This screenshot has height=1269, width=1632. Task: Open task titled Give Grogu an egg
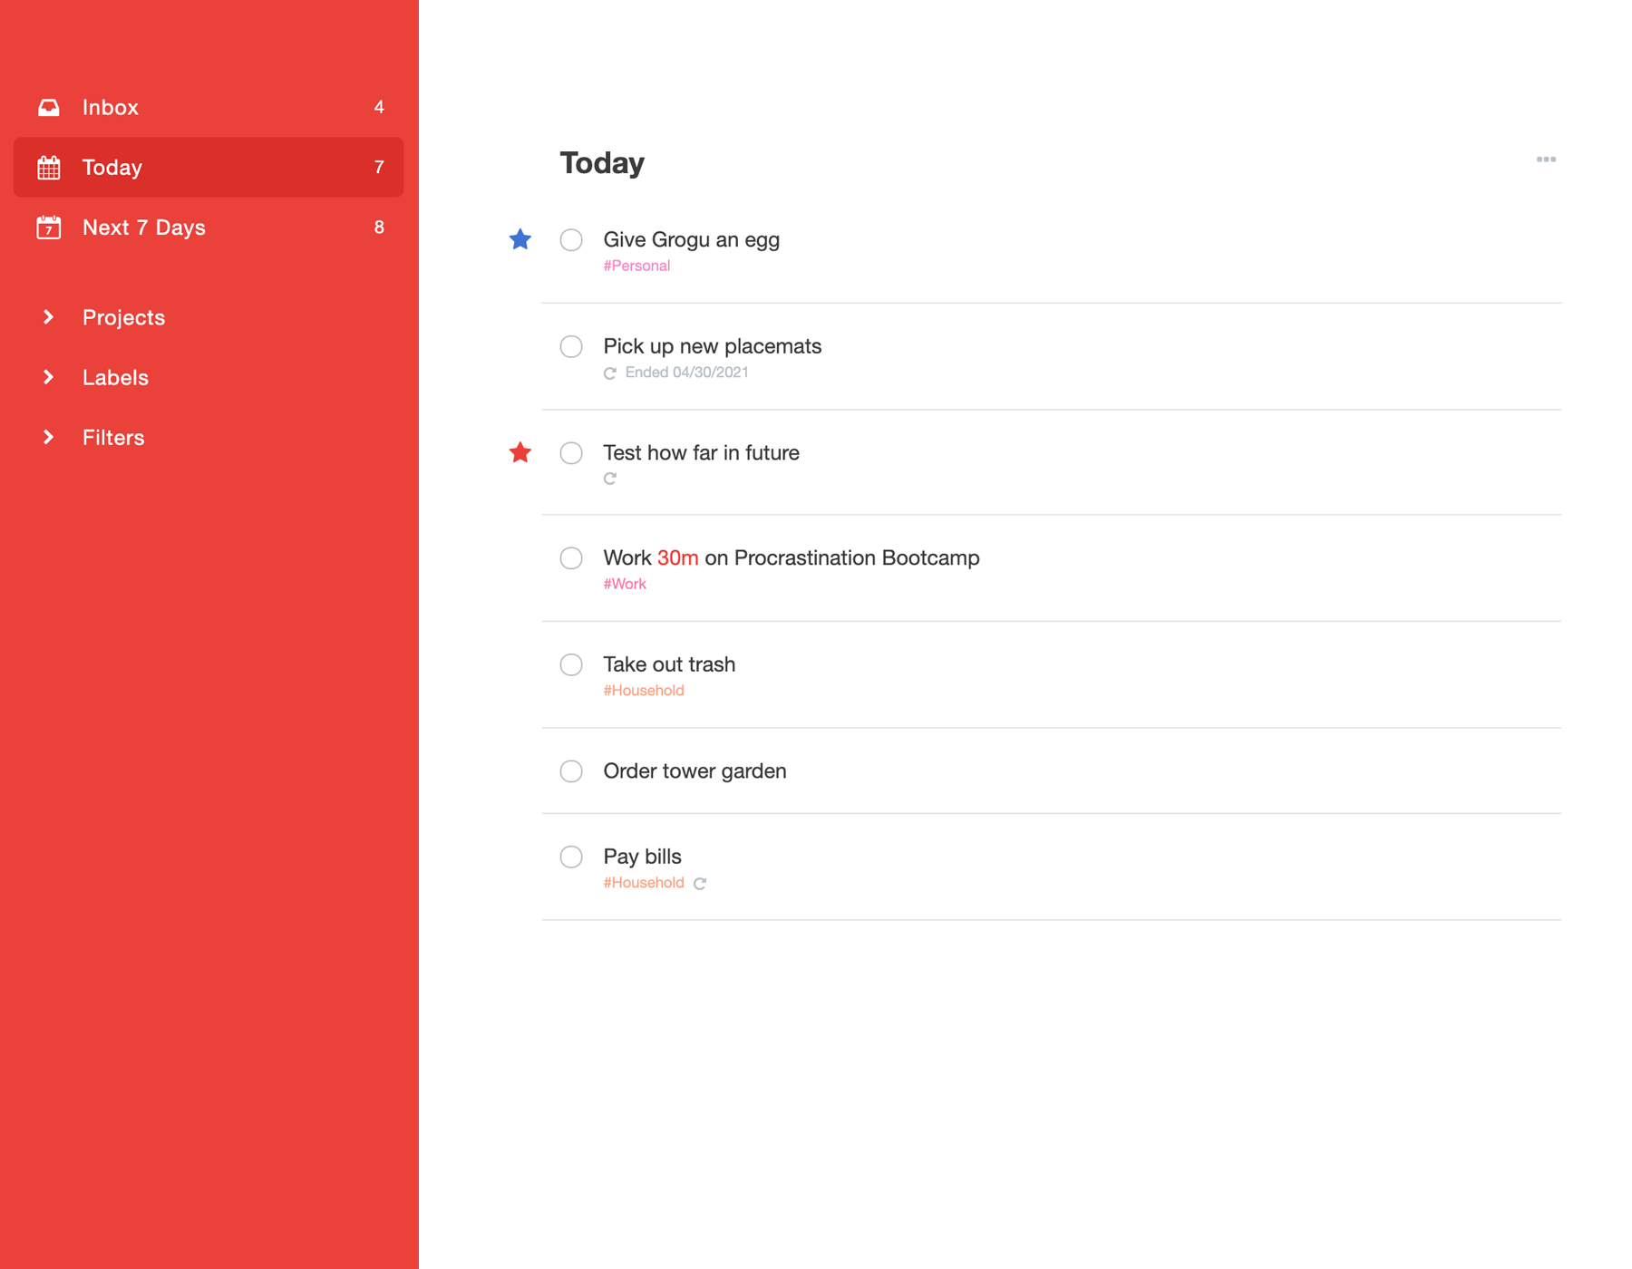(x=692, y=240)
